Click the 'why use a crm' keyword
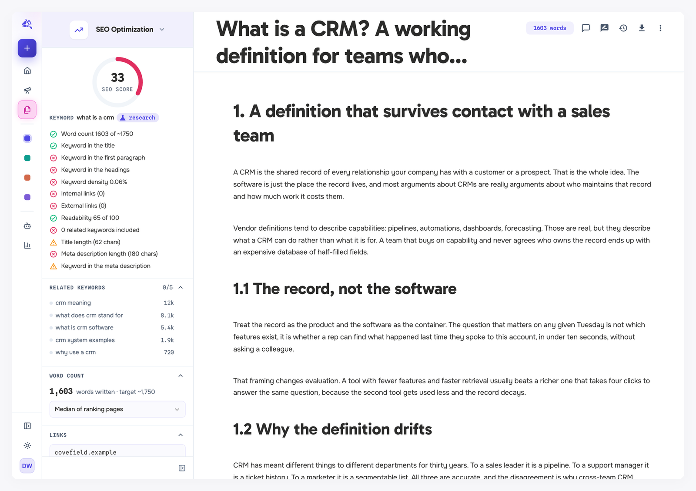 coord(76,352)
